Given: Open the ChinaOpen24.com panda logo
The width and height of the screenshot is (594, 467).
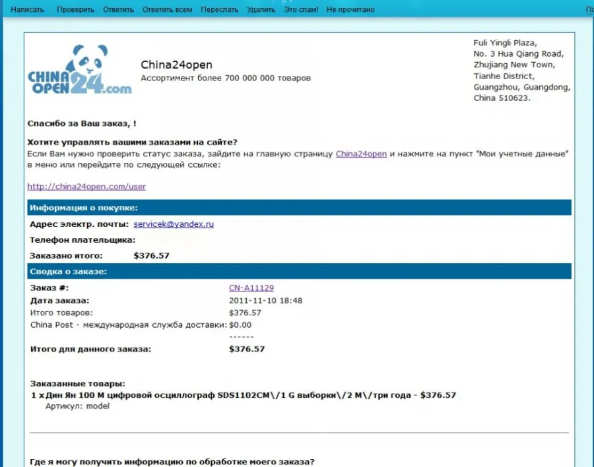Looking at the screenshot, I should click(80, 69).
